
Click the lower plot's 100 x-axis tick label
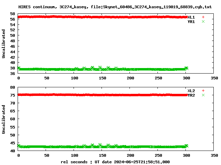(75, 155)
